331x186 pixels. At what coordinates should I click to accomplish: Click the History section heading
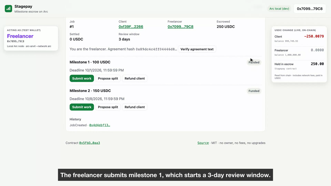click(x=75, y=119)
